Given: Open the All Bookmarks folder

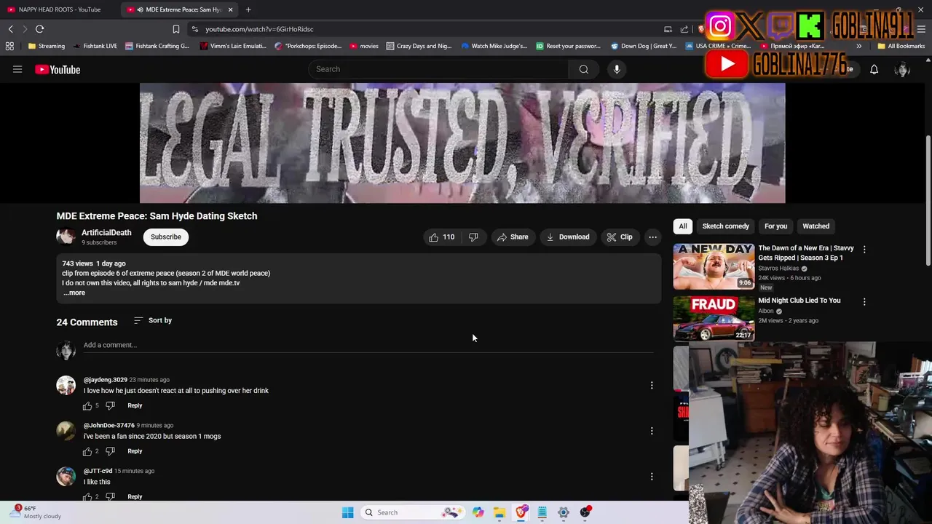Looking at the screenshot, I should [x=901, y=46].
